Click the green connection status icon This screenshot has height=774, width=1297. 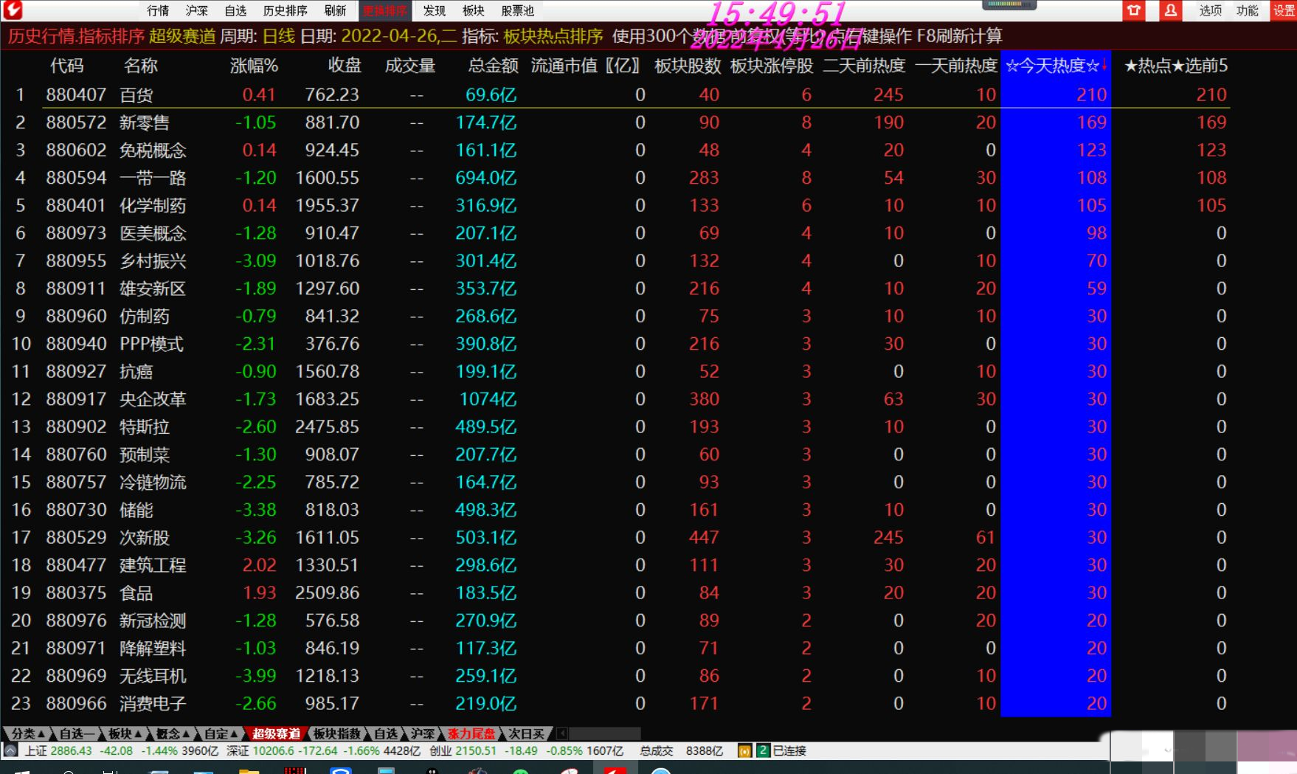763,751
